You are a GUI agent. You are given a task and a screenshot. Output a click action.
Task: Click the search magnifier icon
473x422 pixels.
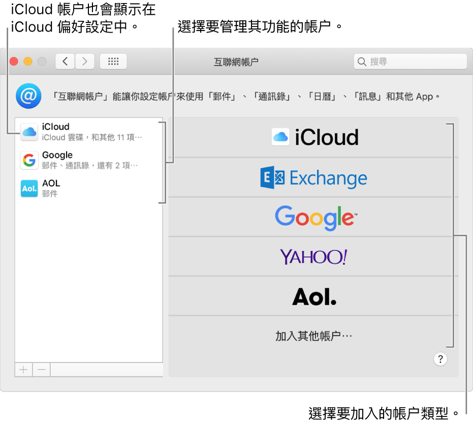click(361, 62)
